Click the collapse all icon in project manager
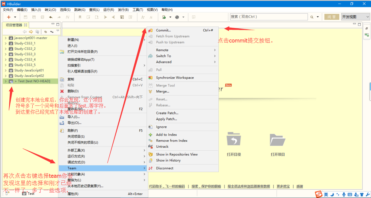Image resolution: width=371 pixels, height=198 pixels. click(x=46, y=32)
